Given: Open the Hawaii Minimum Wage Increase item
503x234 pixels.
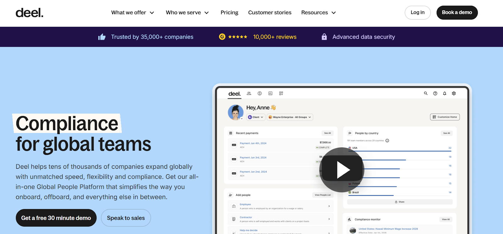Looking at the screenshot, I should (388, 229).
